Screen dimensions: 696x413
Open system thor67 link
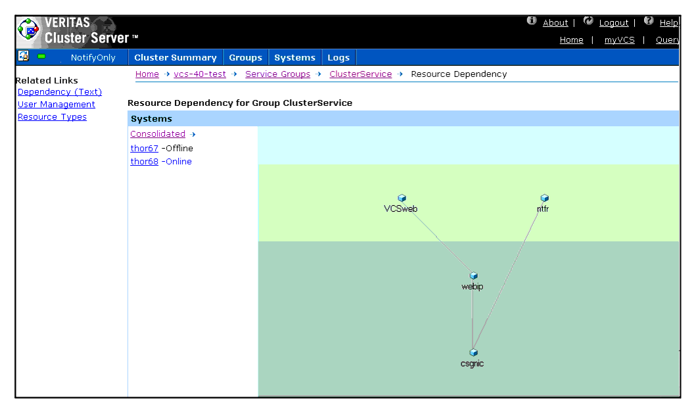point(144,149)
